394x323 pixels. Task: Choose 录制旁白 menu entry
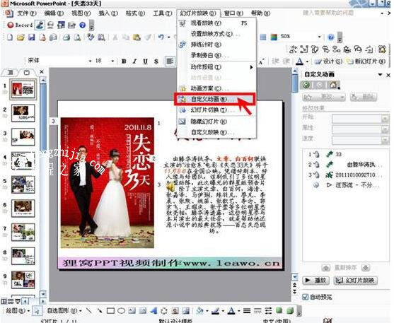coord(216,55)
